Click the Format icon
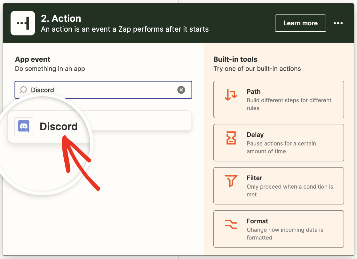This screenshot has height=259, width=357. click(x=231, y=224)
